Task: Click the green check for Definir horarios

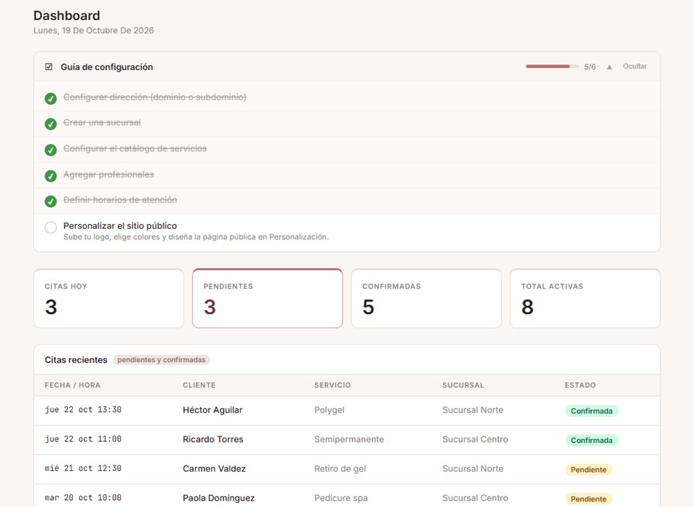Action: tap(51, 201)
